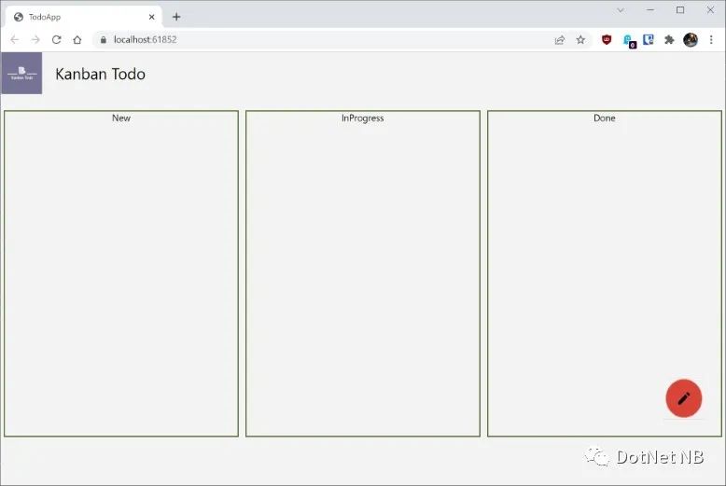Viewport: 726px width, 486px height.
Task: Open Chrome's three-dot menu
Action: [711, 40]
